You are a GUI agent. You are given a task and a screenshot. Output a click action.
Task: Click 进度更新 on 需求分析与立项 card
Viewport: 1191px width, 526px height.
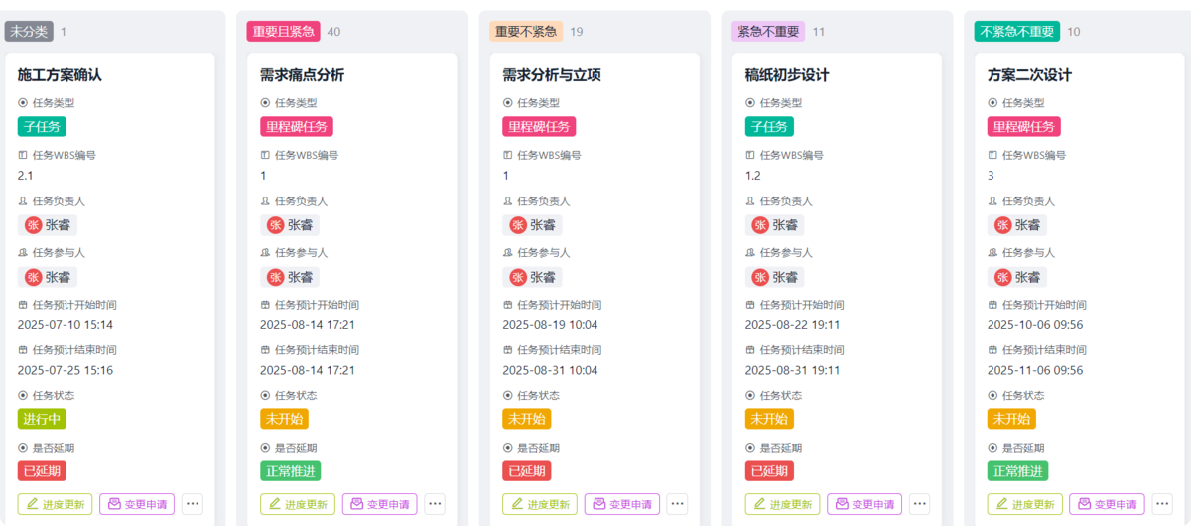click(540, 504)
